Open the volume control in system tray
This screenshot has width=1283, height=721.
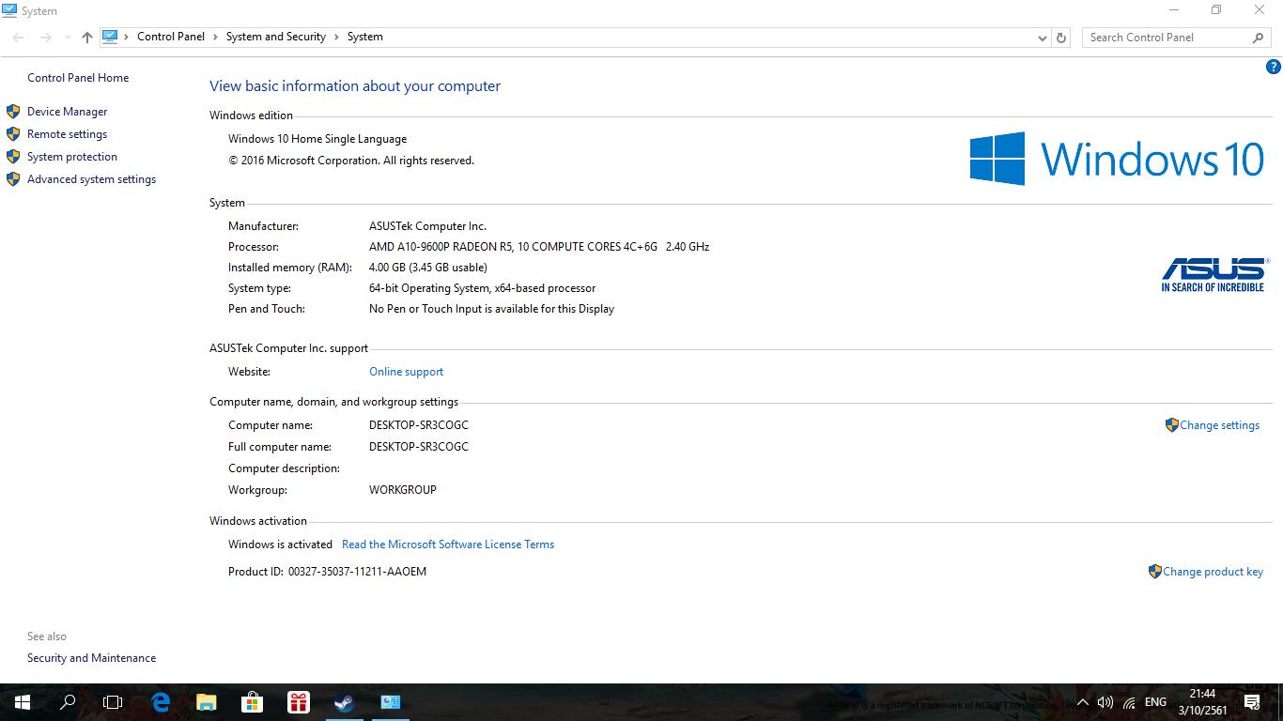(1105, 702)
